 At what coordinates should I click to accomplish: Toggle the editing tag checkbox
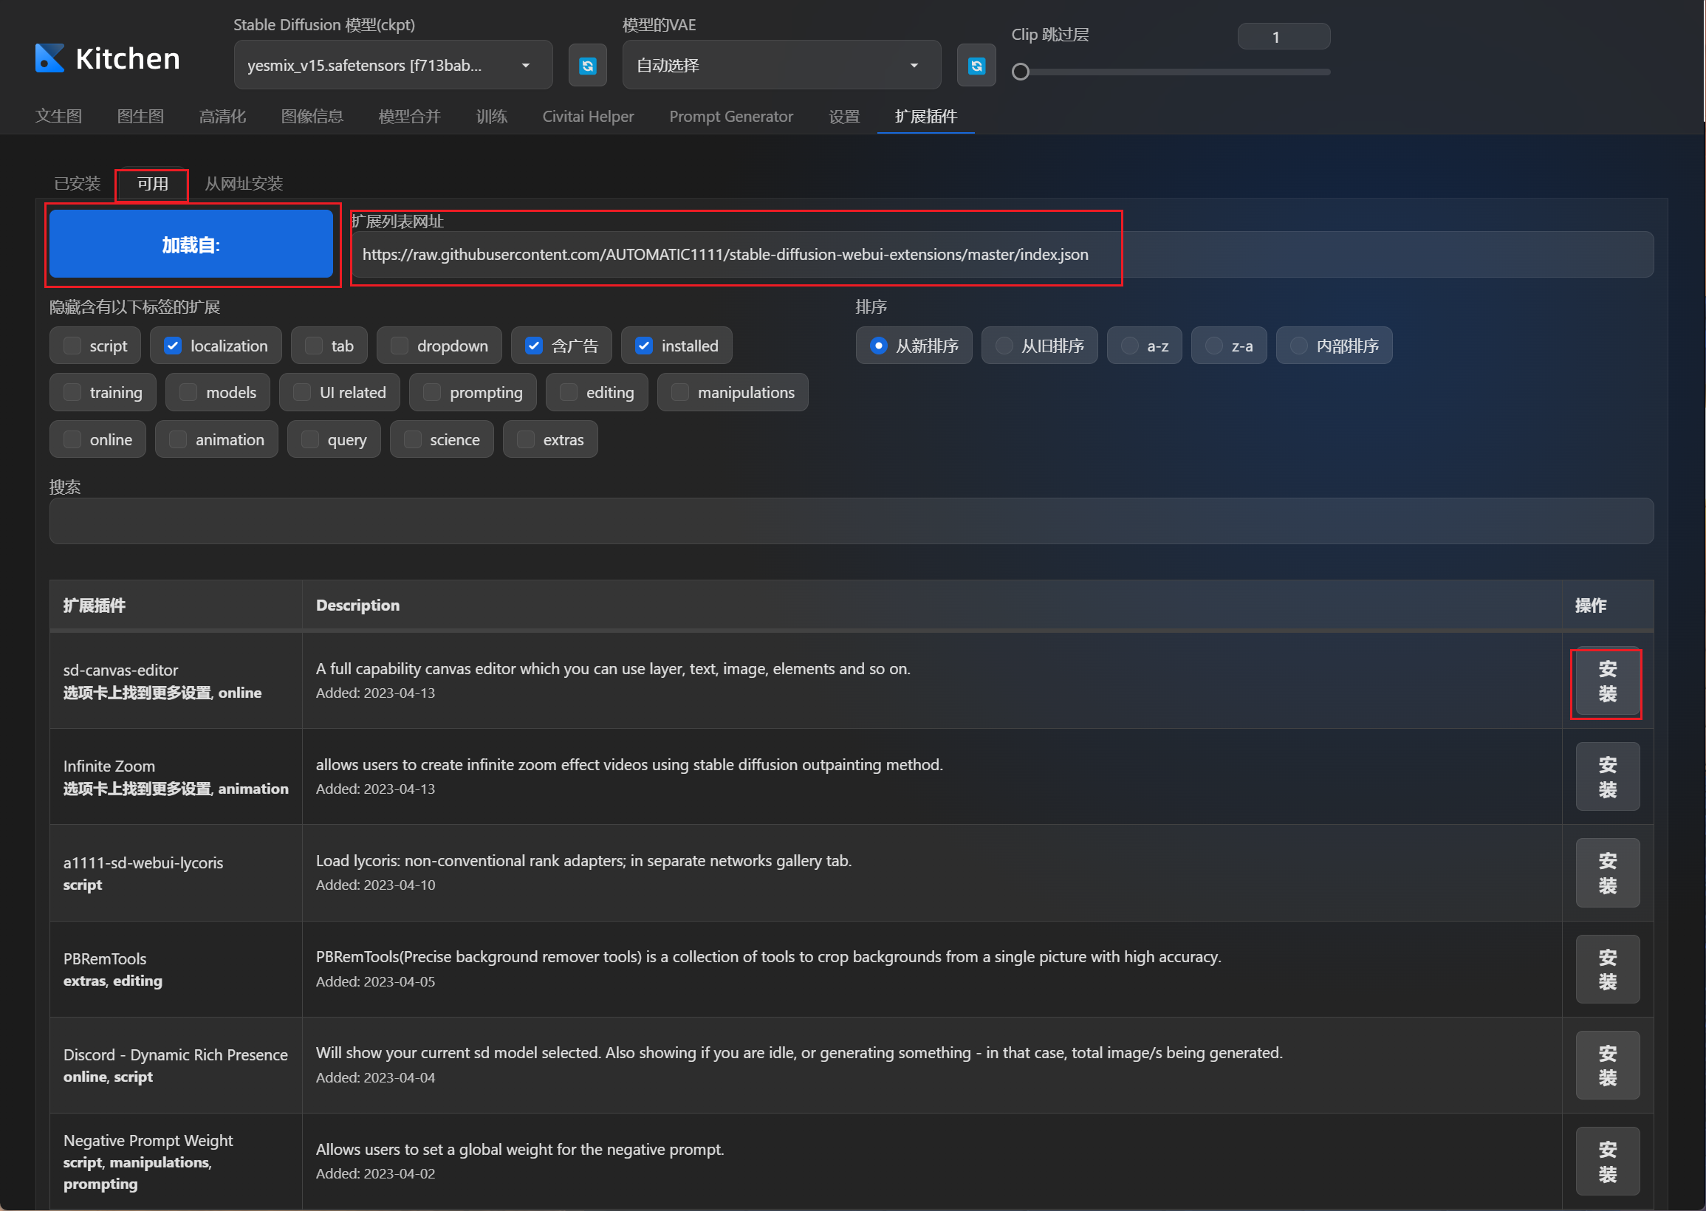(x=569, y=392)
